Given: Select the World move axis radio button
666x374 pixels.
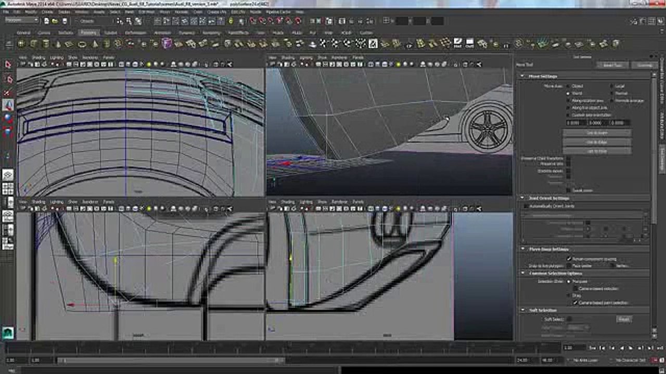Looking at the screenshot, I should 568,94.
